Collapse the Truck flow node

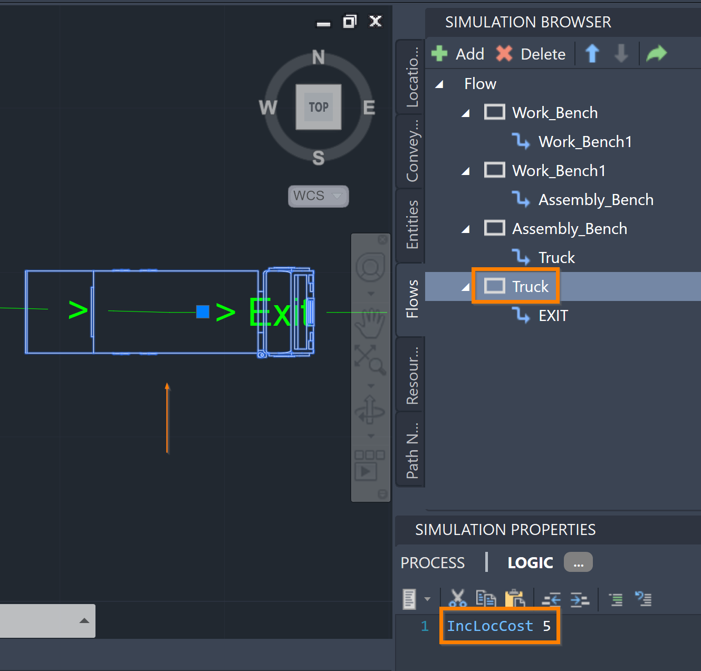(465, 287)
